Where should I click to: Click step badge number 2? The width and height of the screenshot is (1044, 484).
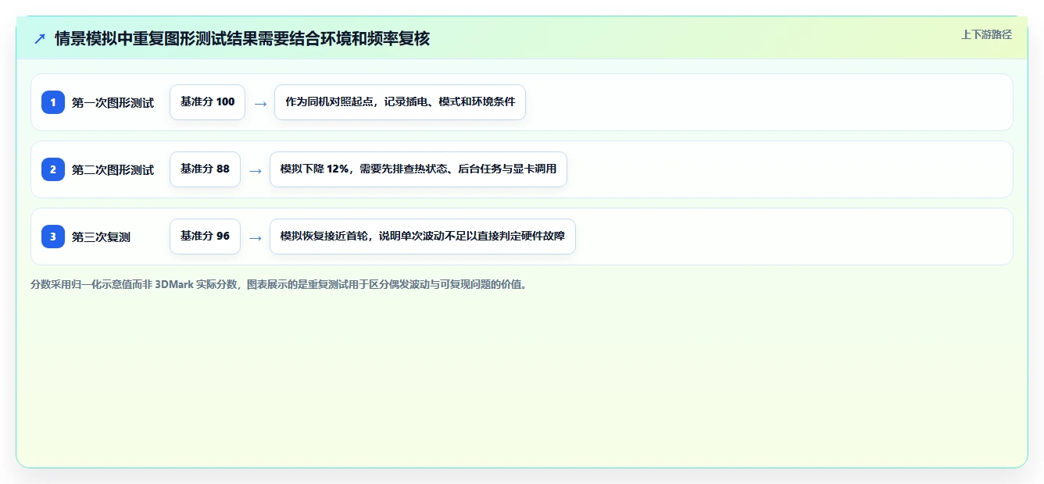click(53, 169)
